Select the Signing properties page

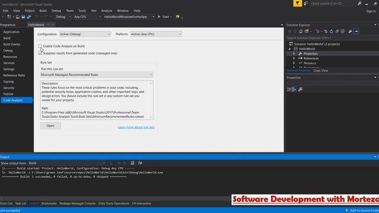click(x=8, y=82)
